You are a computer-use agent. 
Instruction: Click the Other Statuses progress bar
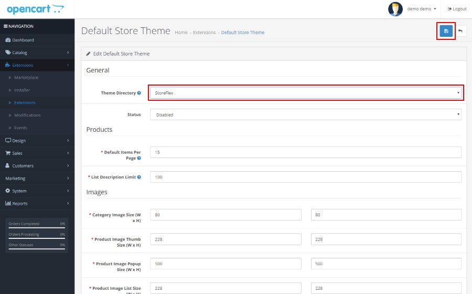click(37, 249)
